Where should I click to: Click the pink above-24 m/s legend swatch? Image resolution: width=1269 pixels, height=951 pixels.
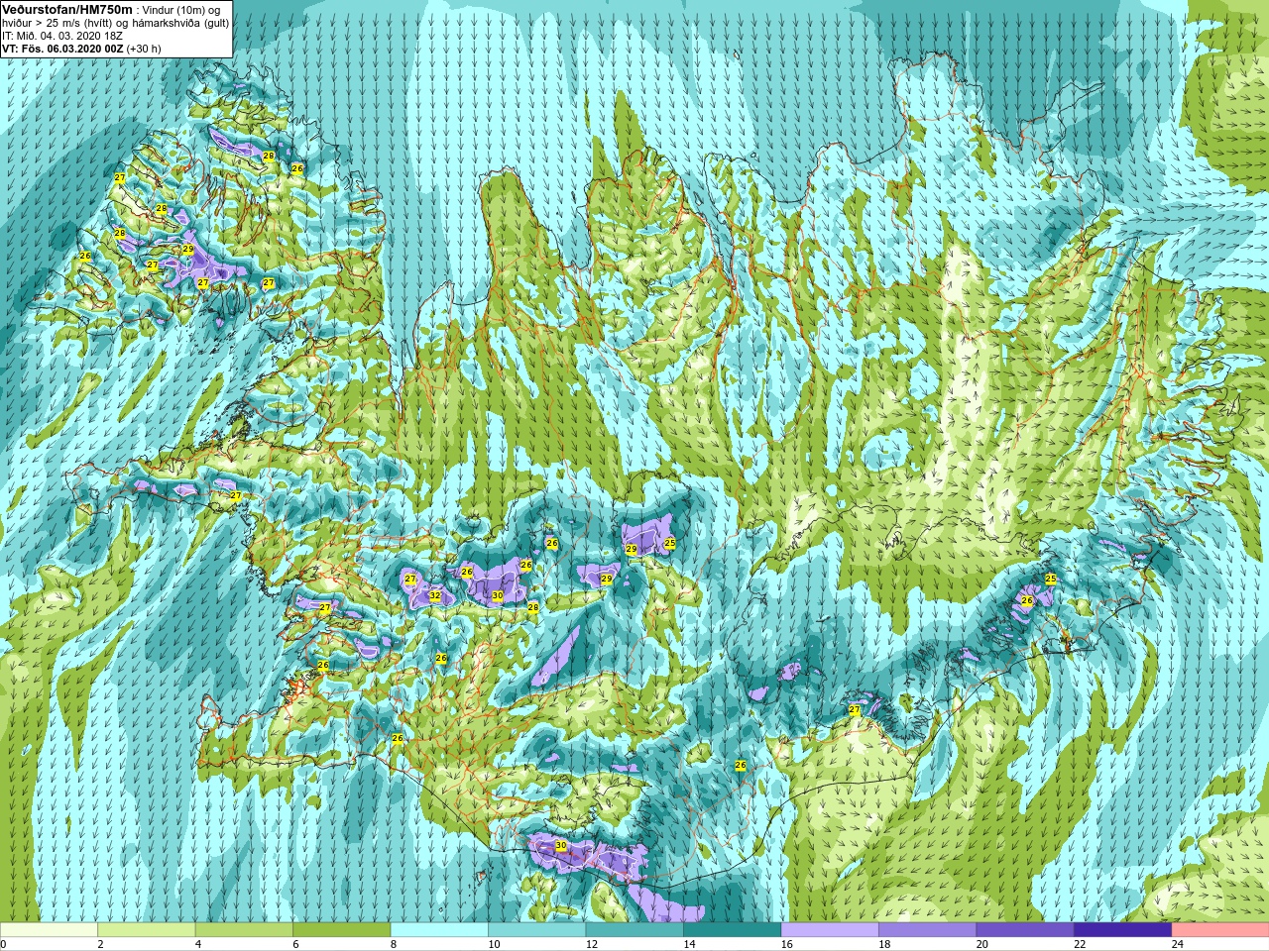click(1220, 930)
